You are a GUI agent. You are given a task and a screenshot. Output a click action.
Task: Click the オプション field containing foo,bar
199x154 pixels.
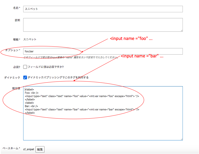click(x=103, y=51)
